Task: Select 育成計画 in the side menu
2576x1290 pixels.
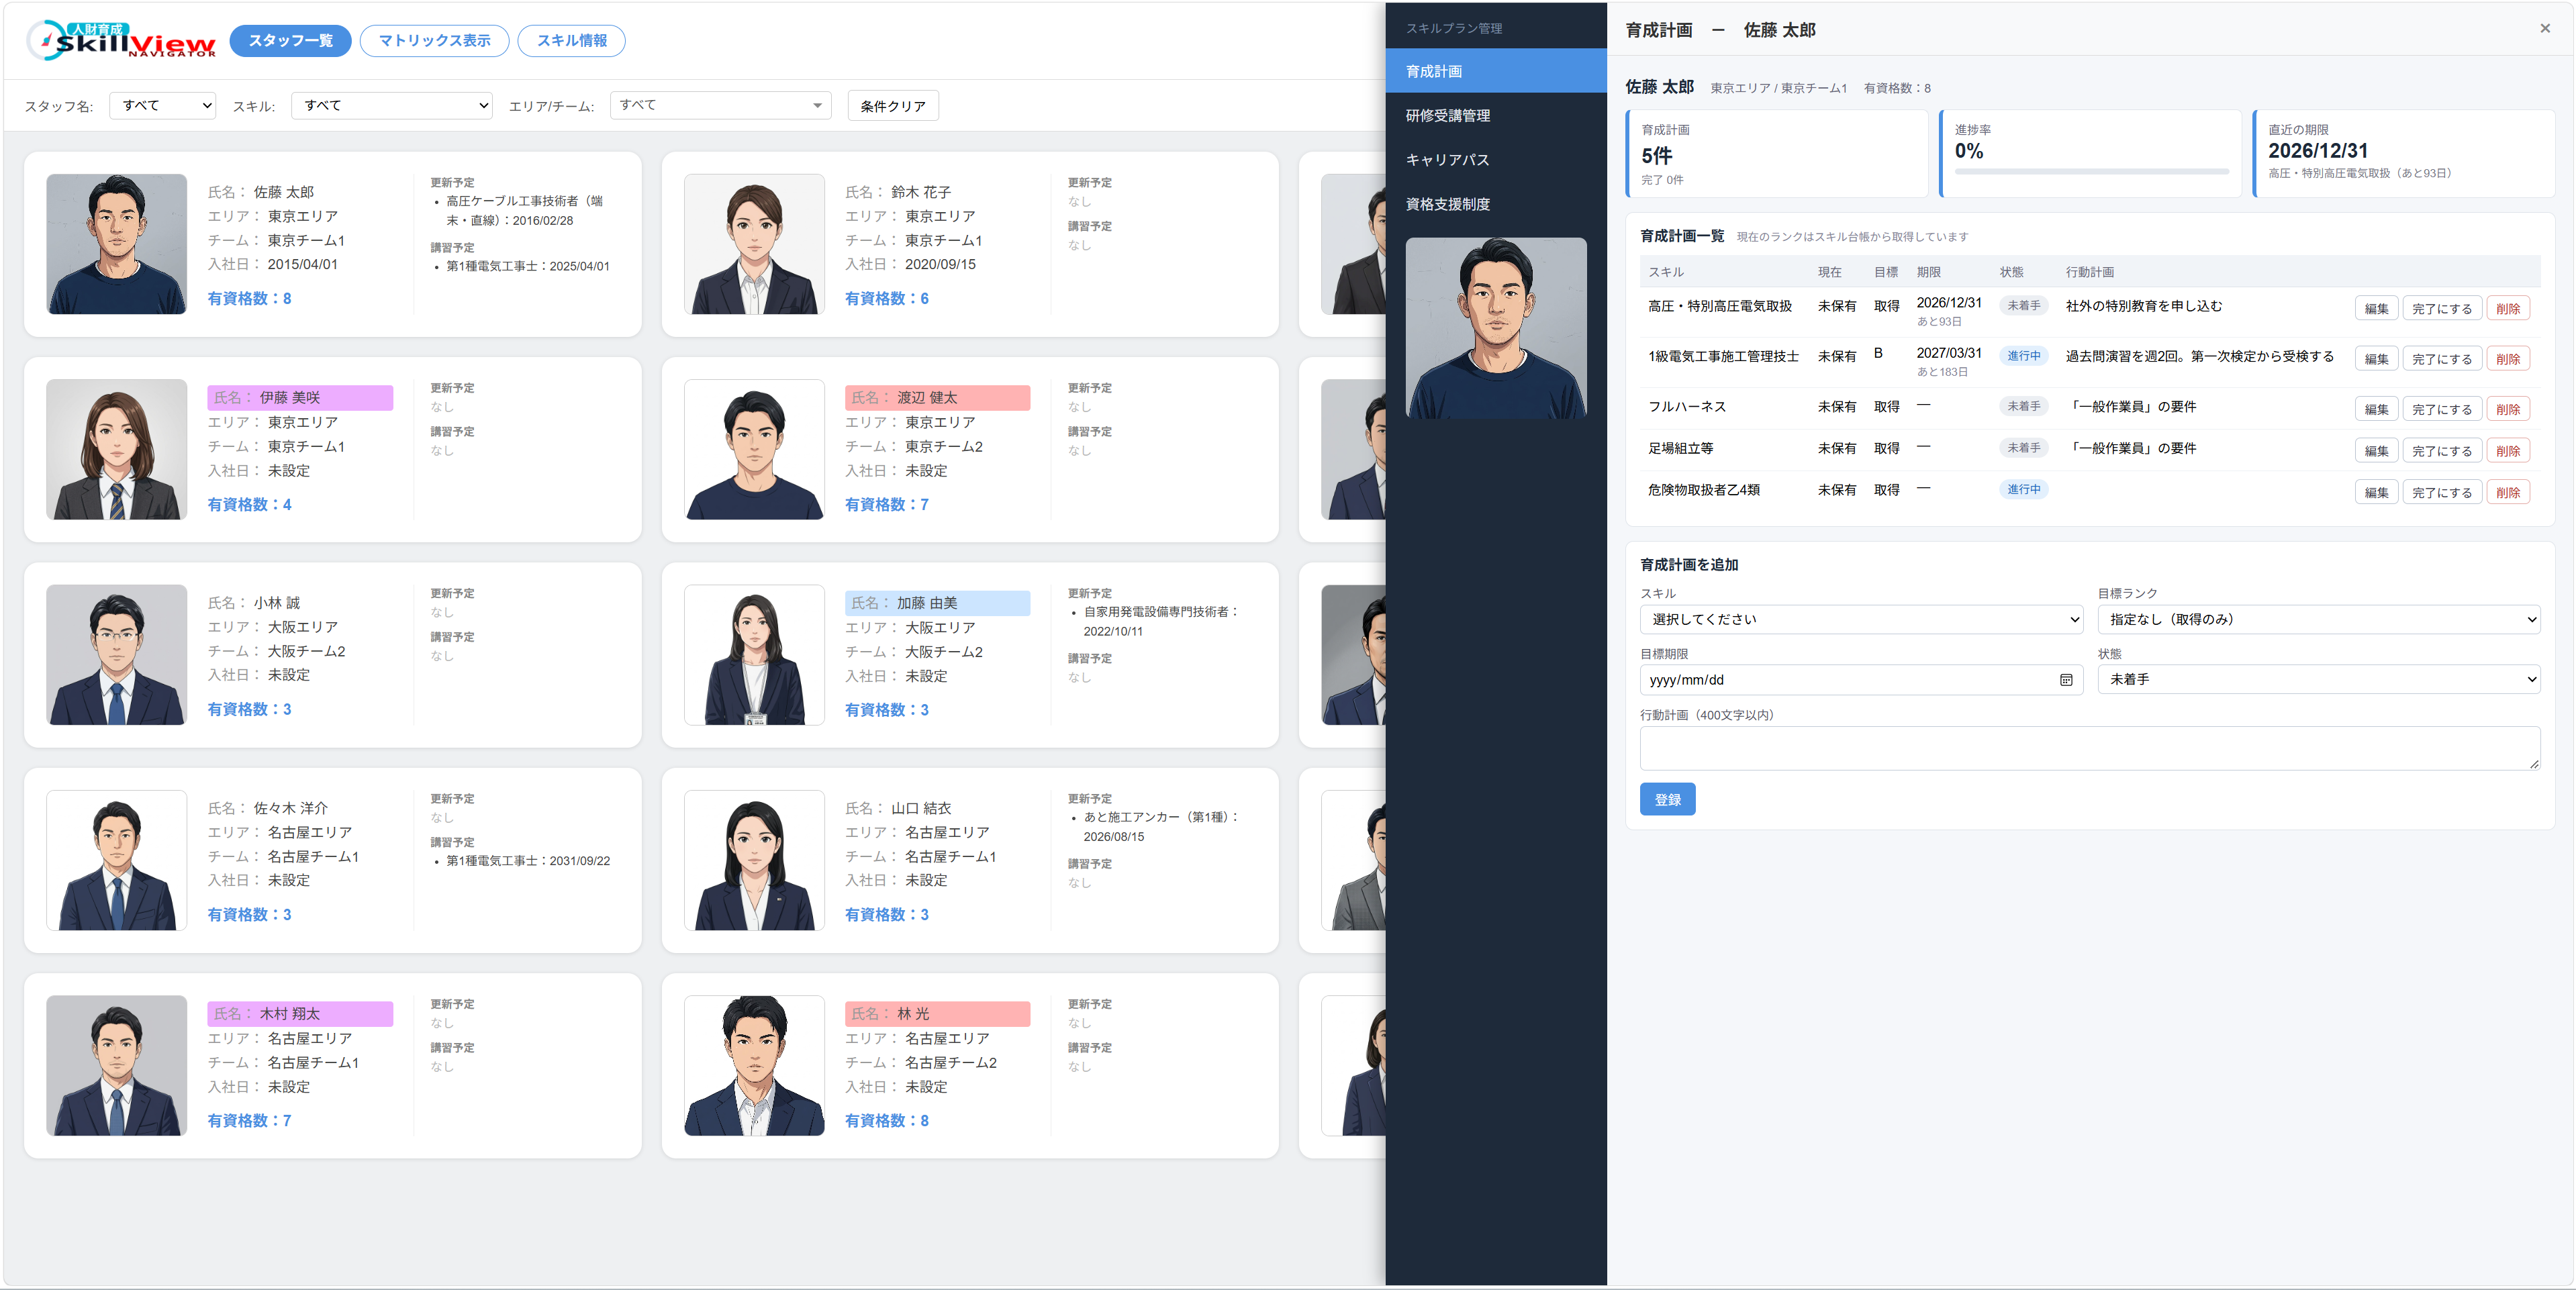Action: (x=1495, y=71)
